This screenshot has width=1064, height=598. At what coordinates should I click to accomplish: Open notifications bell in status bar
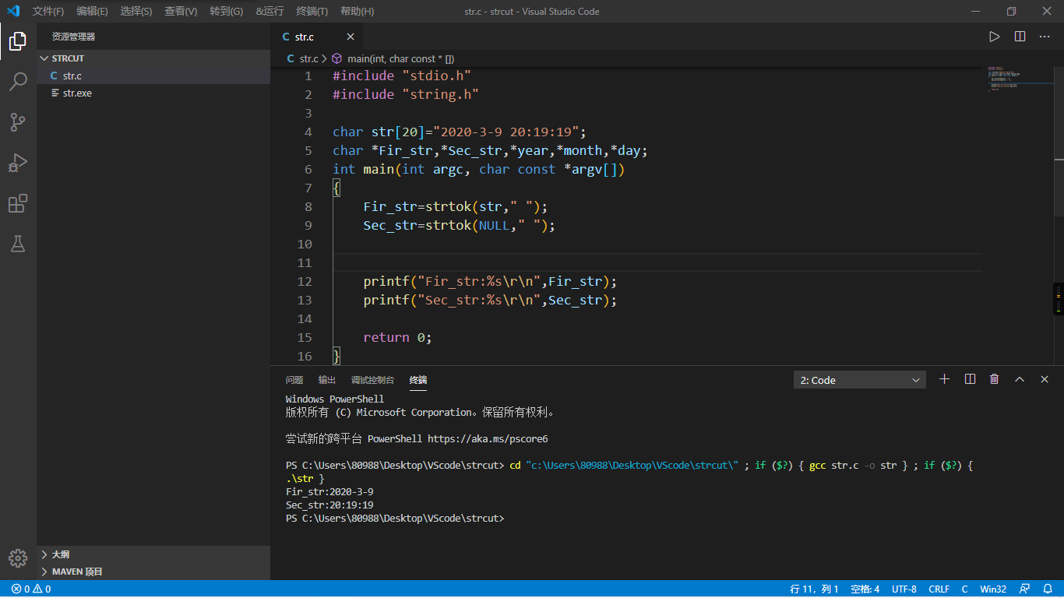point(1047,589)
